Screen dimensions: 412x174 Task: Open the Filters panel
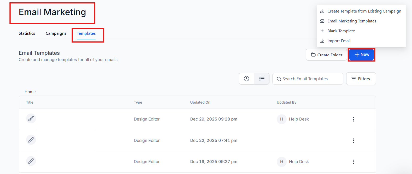(x=361, y=79)
